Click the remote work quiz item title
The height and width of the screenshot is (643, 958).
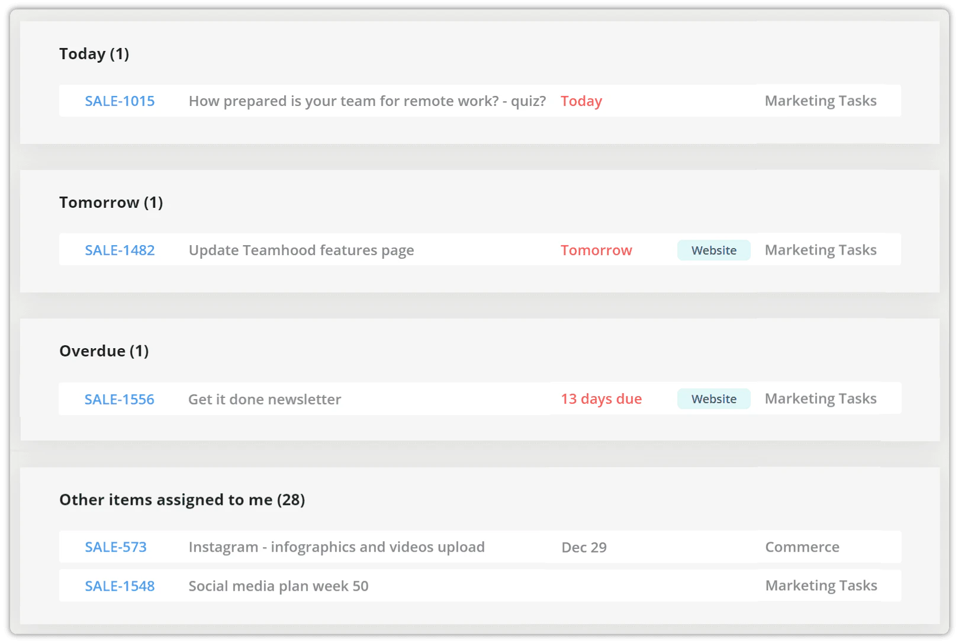point(367,101)
